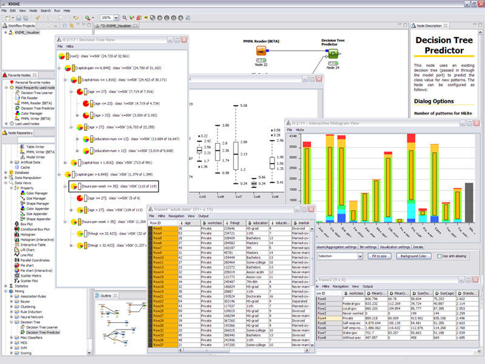
Task: Select hours-per-week <= 35 tree node
Action: (x=113, y=186)
